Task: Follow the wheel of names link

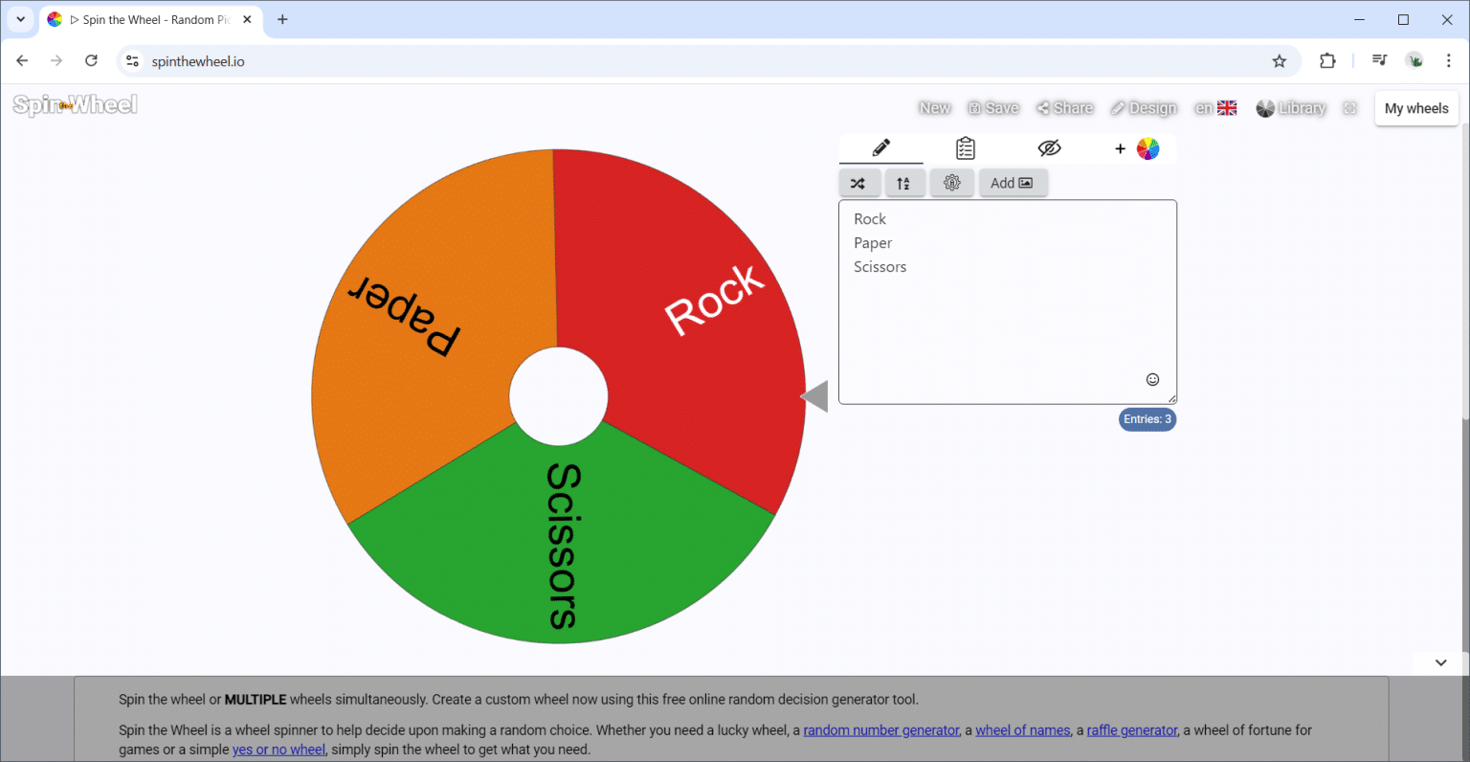Action: [x=1022, y=729]
